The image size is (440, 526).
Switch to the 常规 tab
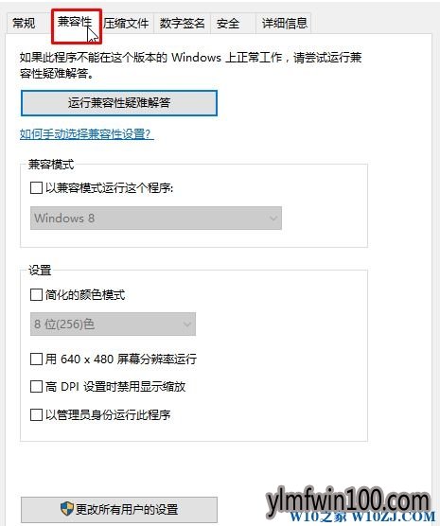coord(24,23)
